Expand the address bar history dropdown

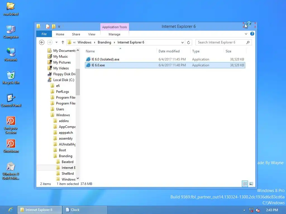point(182,43)
